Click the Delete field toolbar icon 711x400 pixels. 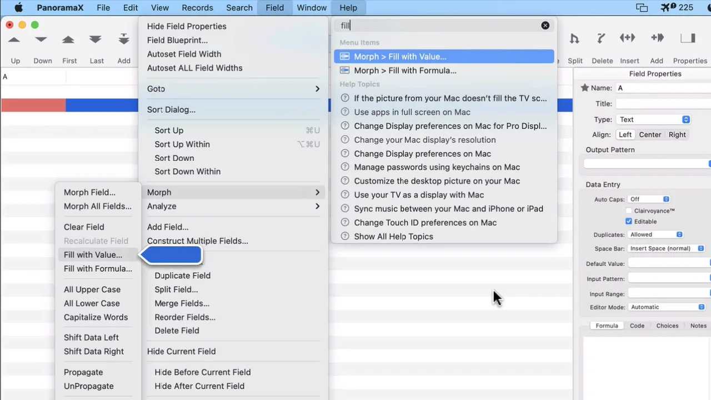[x=601, y=38]
